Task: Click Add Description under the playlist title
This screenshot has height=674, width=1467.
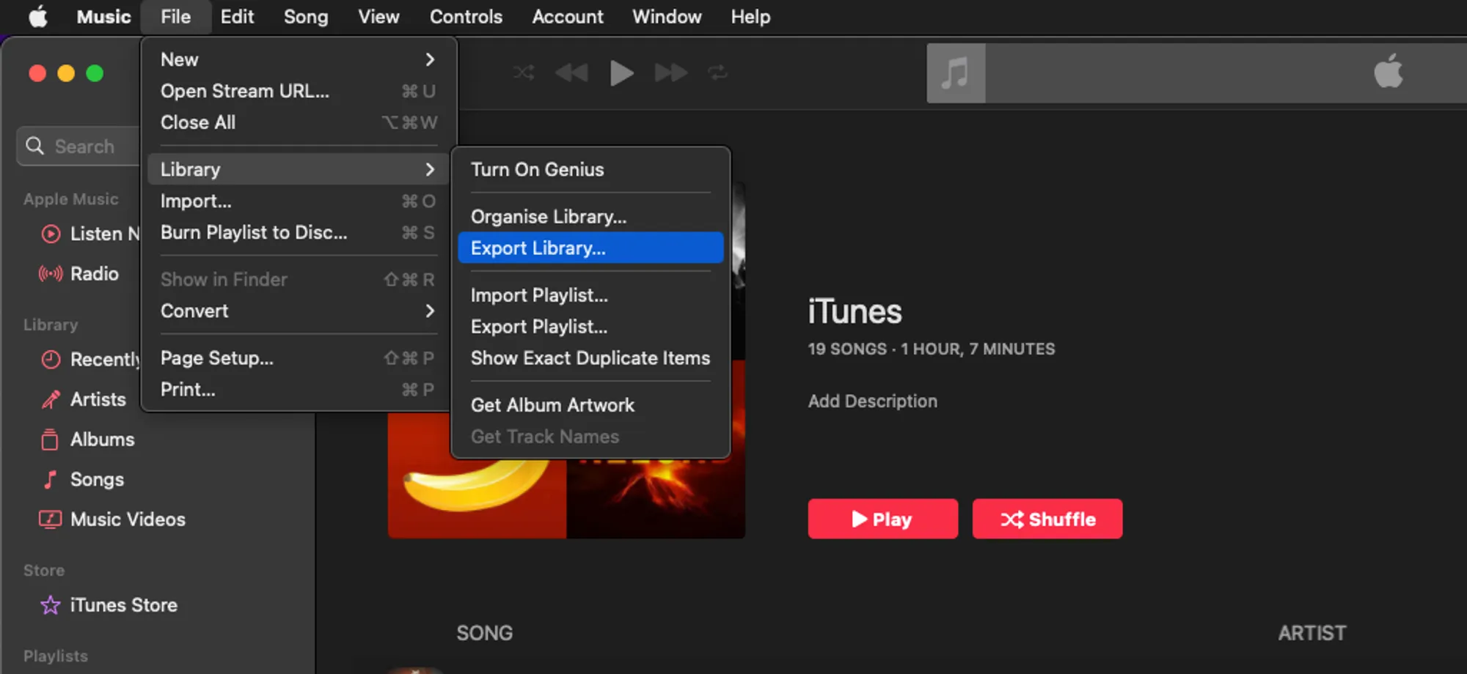Action: pyautogui.click(x=872, y=401)
